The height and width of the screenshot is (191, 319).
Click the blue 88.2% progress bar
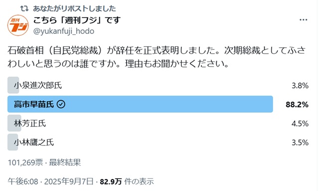point(140,104)
